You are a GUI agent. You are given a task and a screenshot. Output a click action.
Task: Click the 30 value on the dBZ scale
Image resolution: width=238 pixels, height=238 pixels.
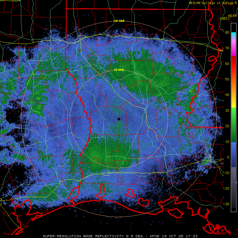[x=227, y=111]
